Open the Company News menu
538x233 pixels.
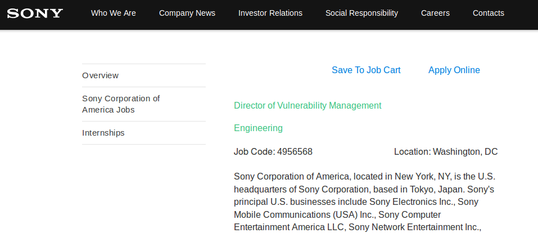click(x=187, y=13)
